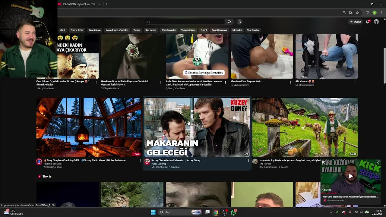Select the Pembe diziler filter chip
Viewport: 386px width, 217px height.
pos(77,30)
